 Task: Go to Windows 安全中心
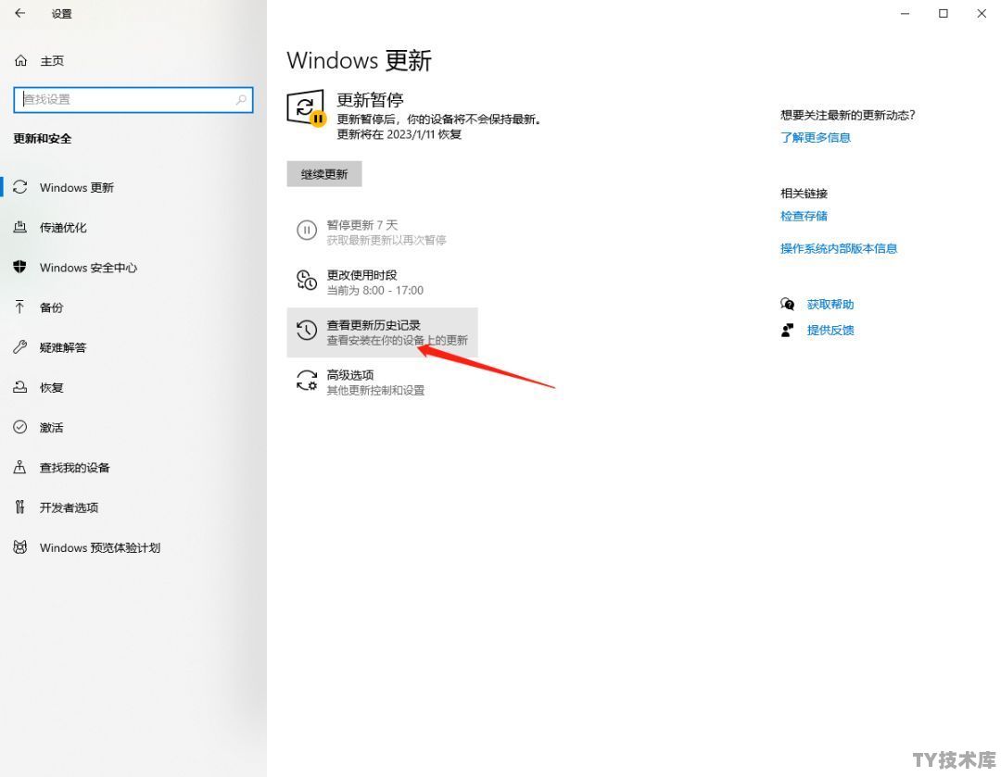[x=133, y=268]
